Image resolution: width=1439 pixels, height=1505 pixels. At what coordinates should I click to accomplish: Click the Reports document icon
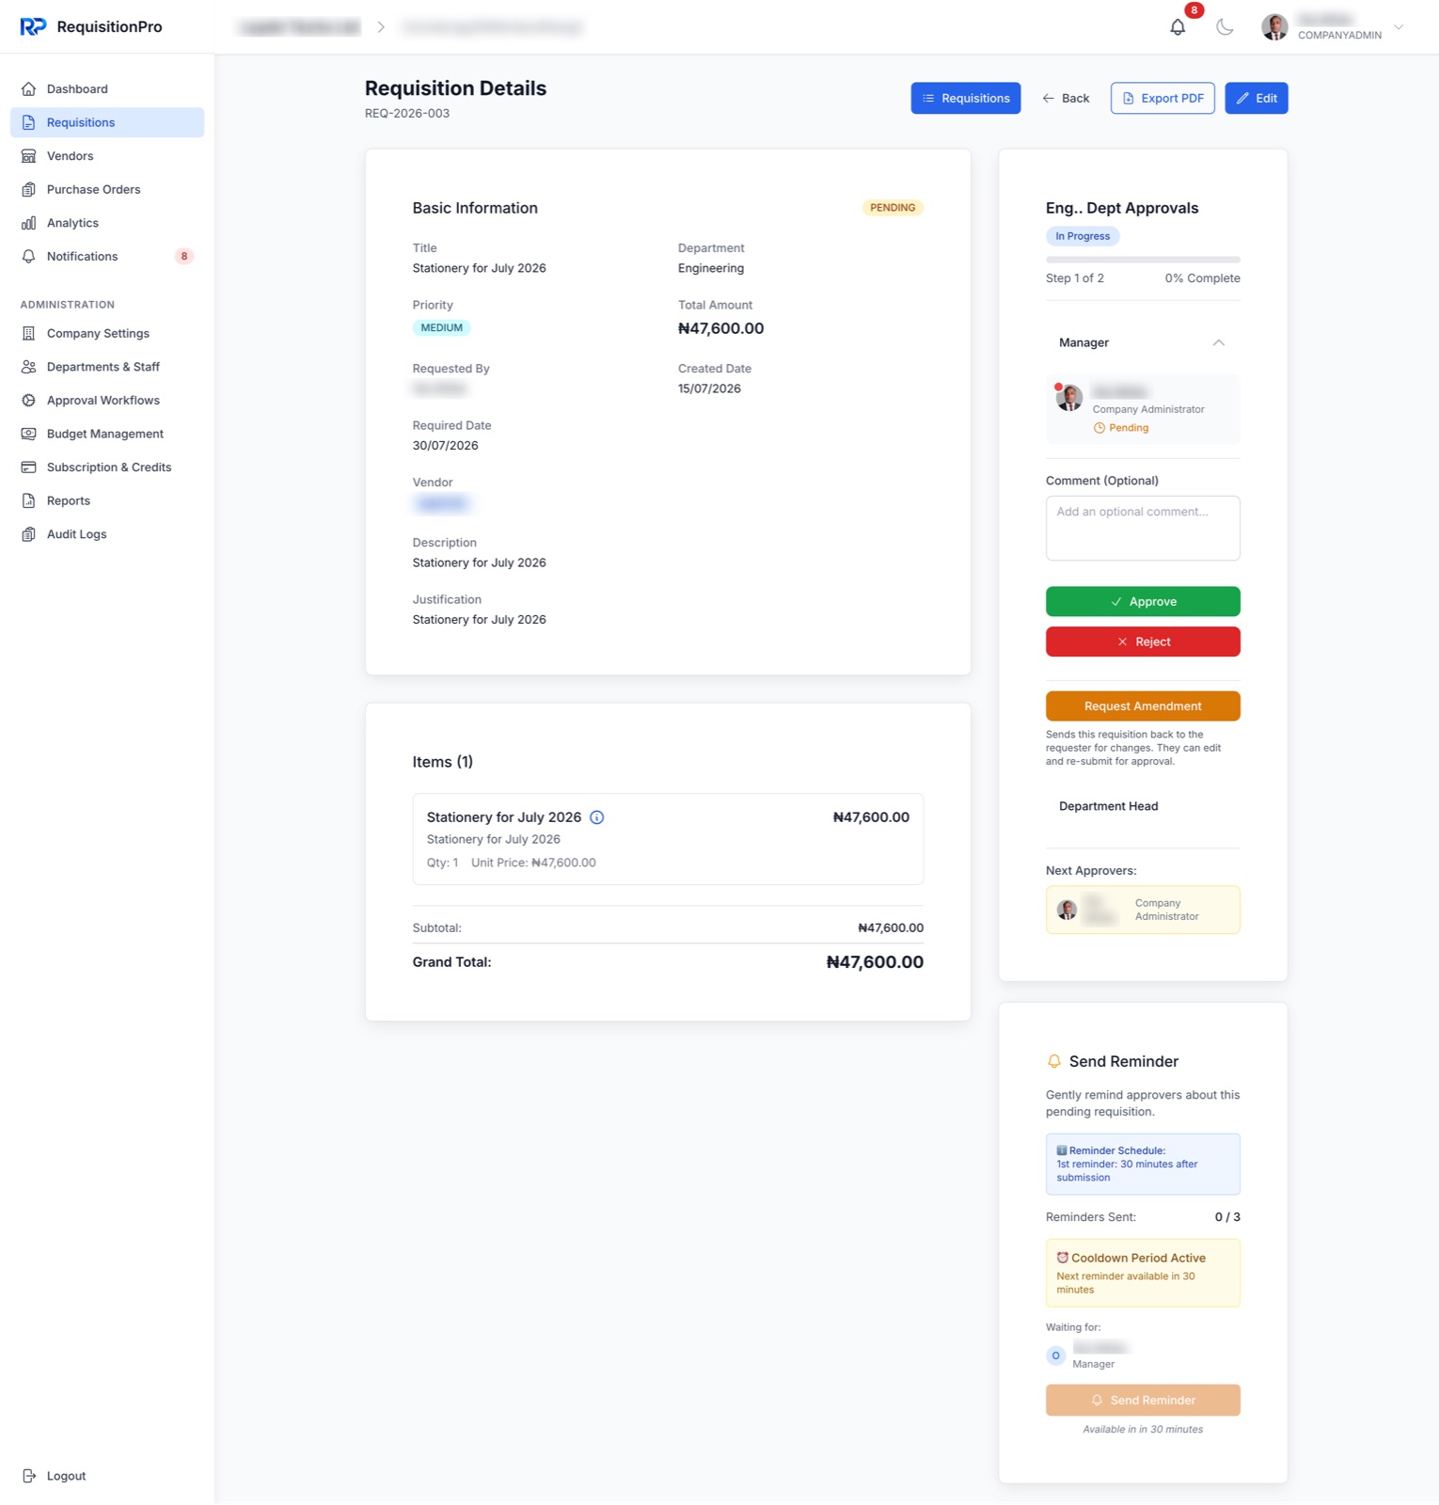pyautogui.click(x=29, y=500)
